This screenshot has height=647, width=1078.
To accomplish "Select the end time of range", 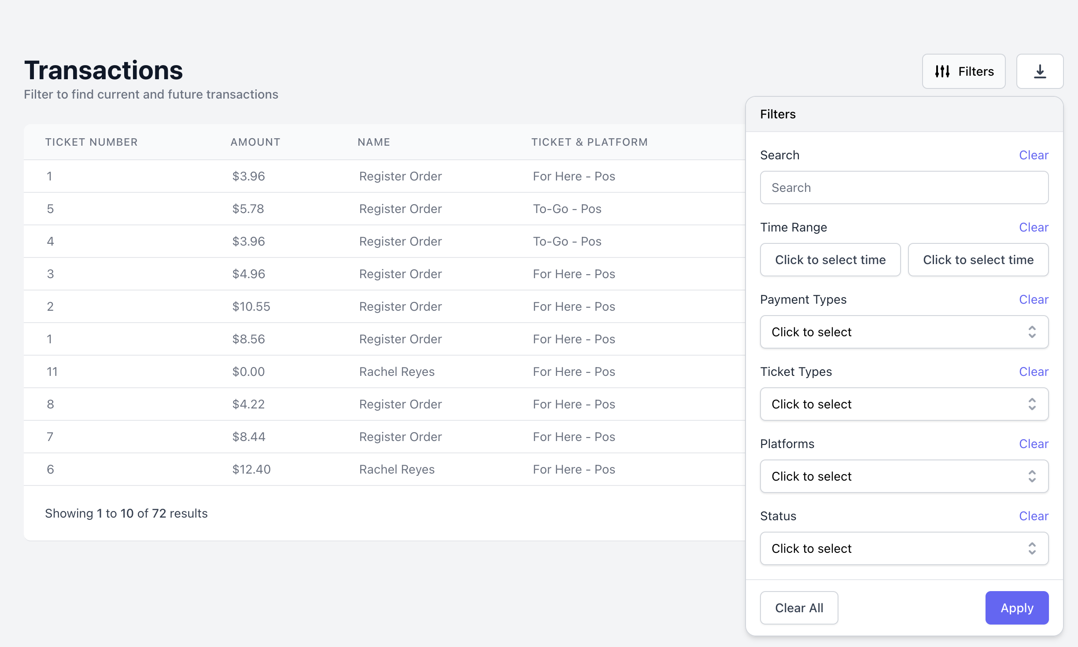I will click(x=978, y=260).
